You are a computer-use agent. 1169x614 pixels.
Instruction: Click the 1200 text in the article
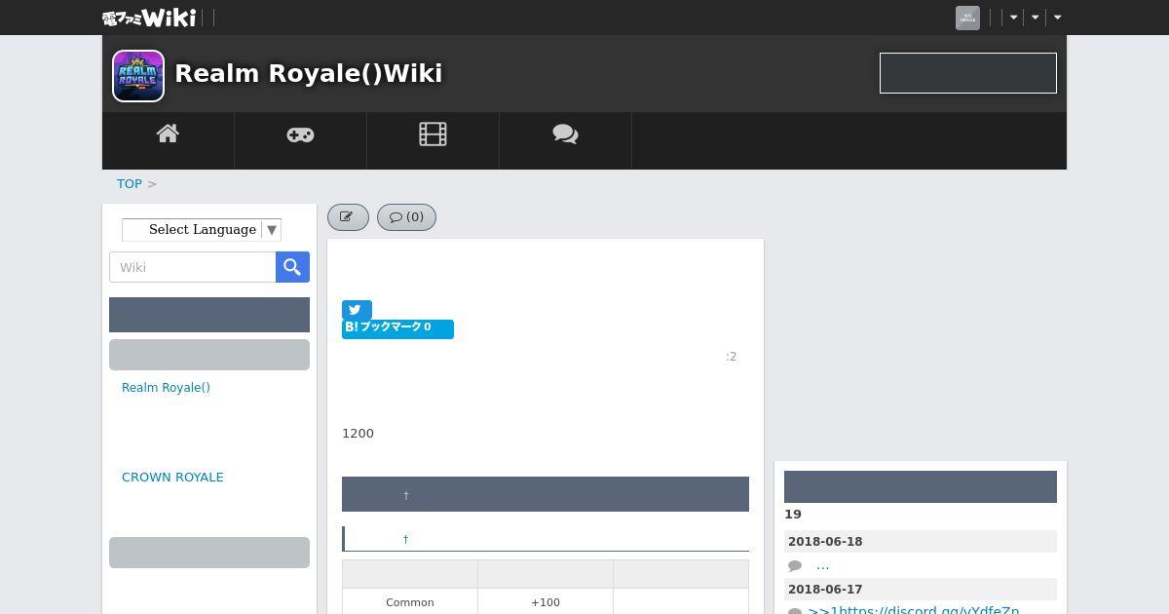pyautogui.click(x=358, y=434)
